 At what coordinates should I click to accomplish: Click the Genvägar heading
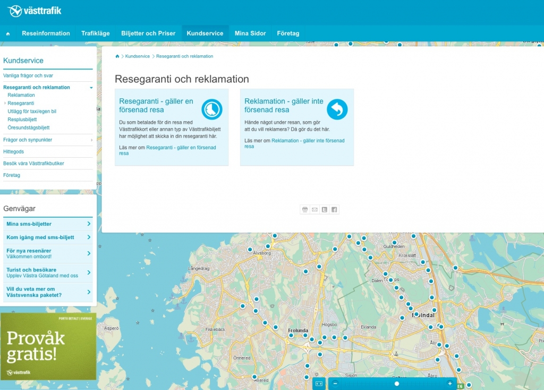pos(20,208)
